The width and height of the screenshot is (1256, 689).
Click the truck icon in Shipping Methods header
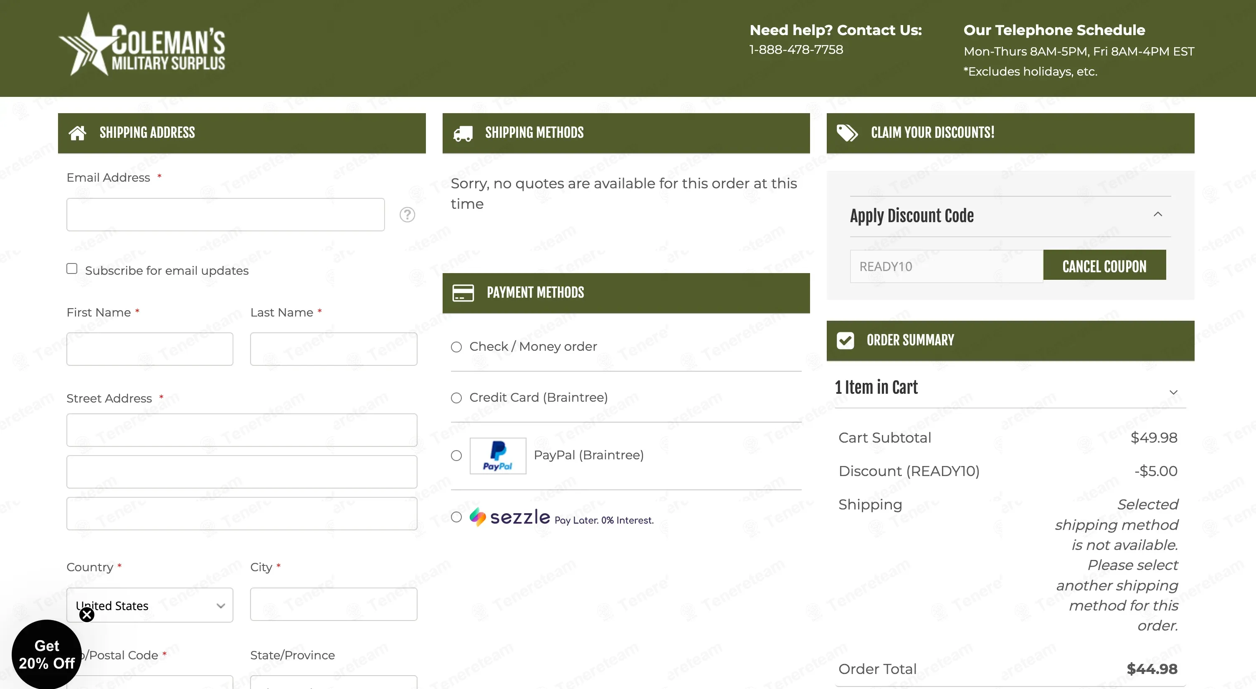(x=463, y=133)
